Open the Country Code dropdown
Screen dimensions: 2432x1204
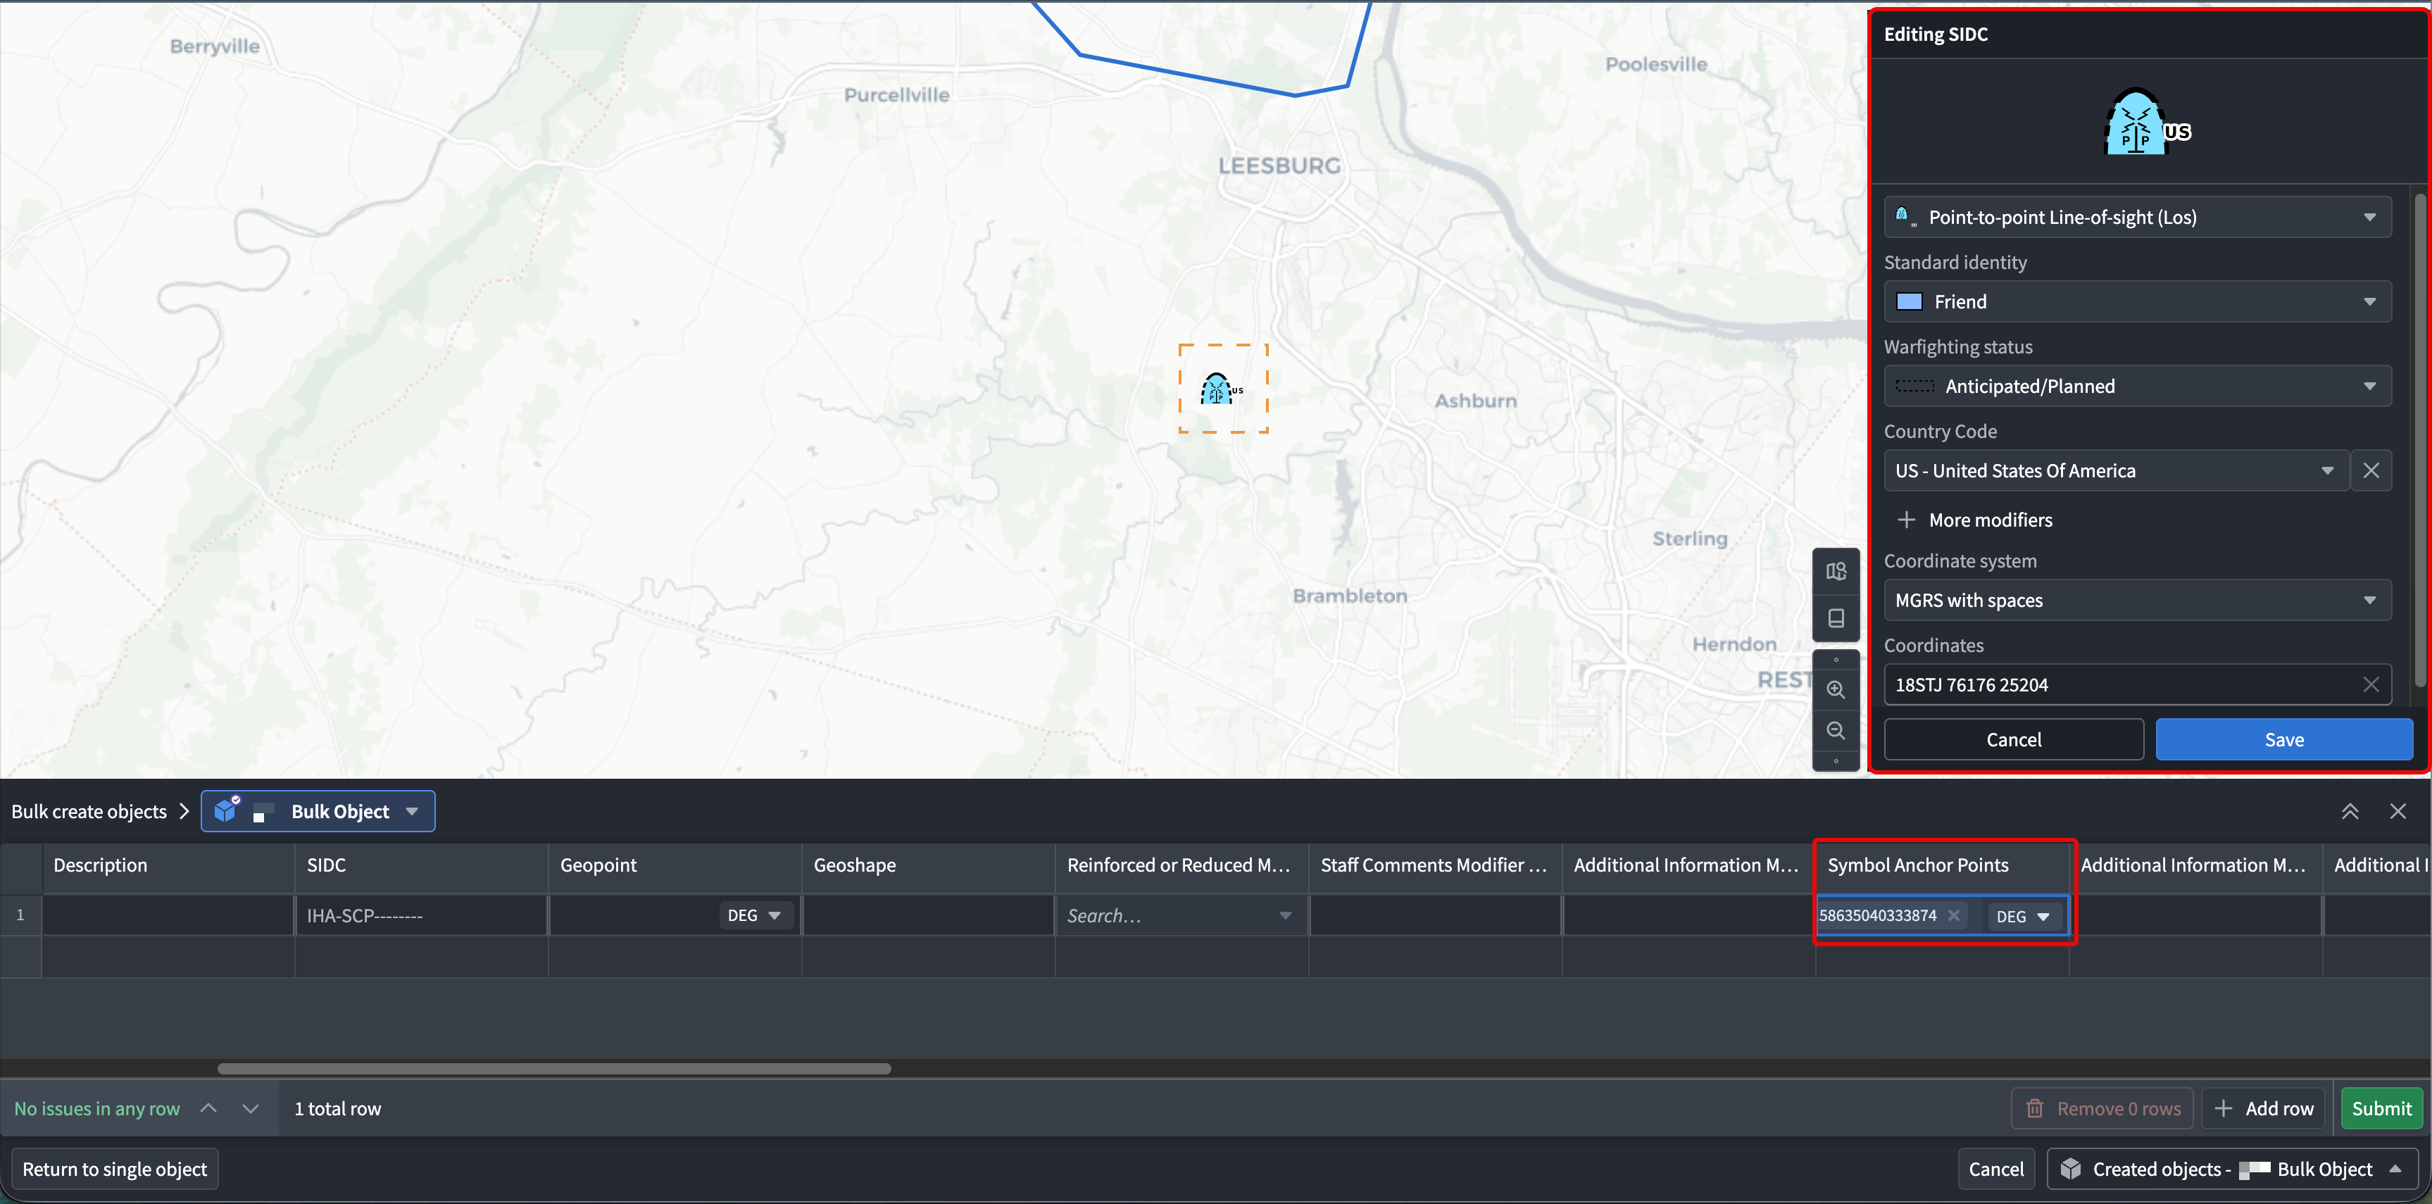pyautogui.click(x=2116, y=470)
